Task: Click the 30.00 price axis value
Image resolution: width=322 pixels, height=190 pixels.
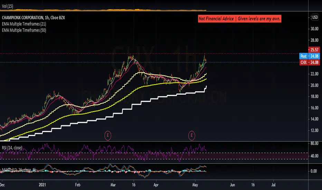Action: pyautogui.click(x=314, y=29)
